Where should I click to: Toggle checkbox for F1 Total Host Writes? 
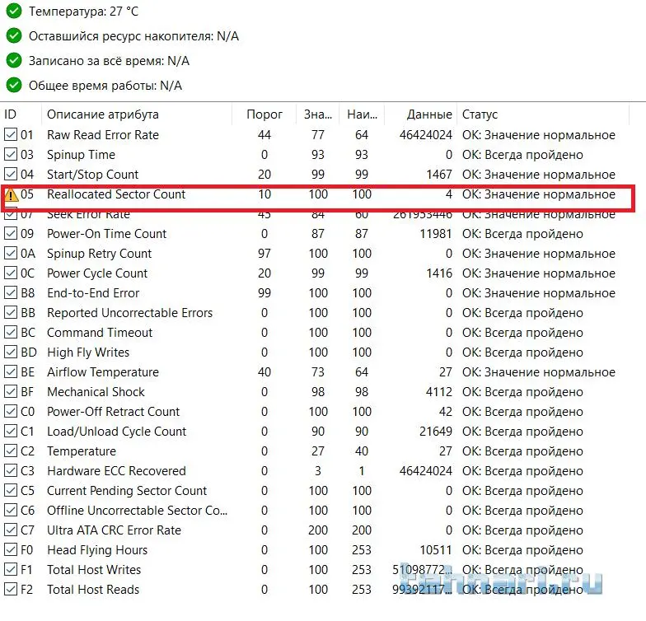tap(10, 570)
